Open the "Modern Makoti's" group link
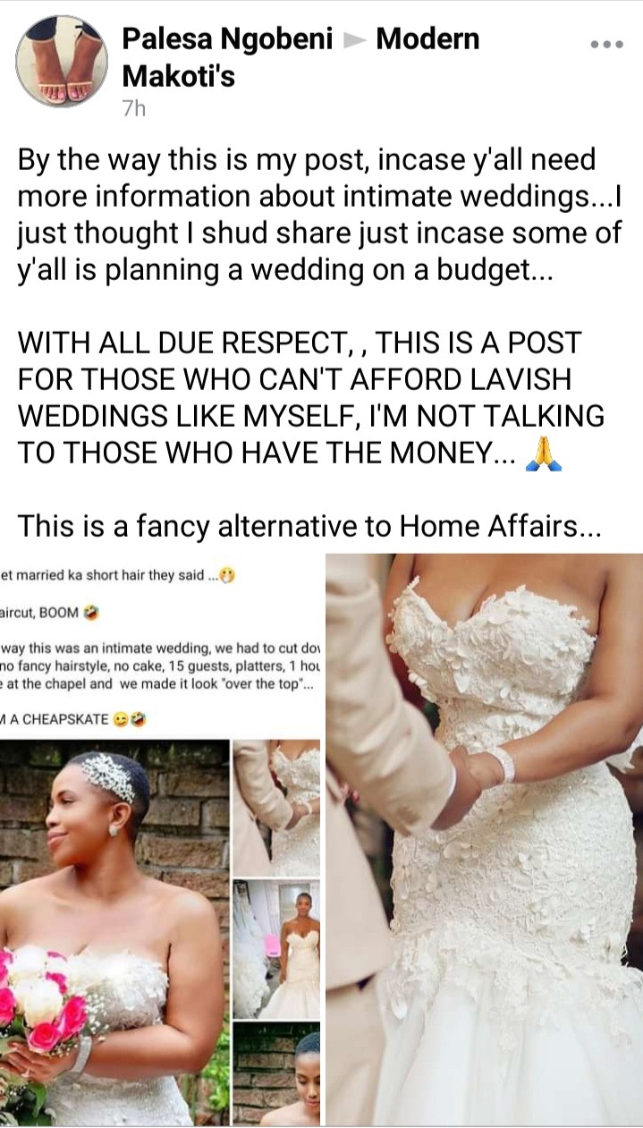Screen dimensions: 643x1128 pos(300,57)
